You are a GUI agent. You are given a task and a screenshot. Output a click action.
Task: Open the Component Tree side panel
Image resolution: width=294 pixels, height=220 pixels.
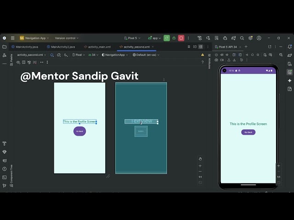11,176
